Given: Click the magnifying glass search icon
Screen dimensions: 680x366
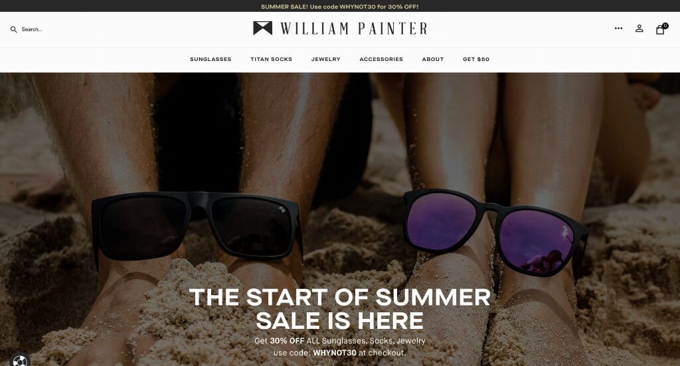Looking at the screenshot, I should click(13, 29).
